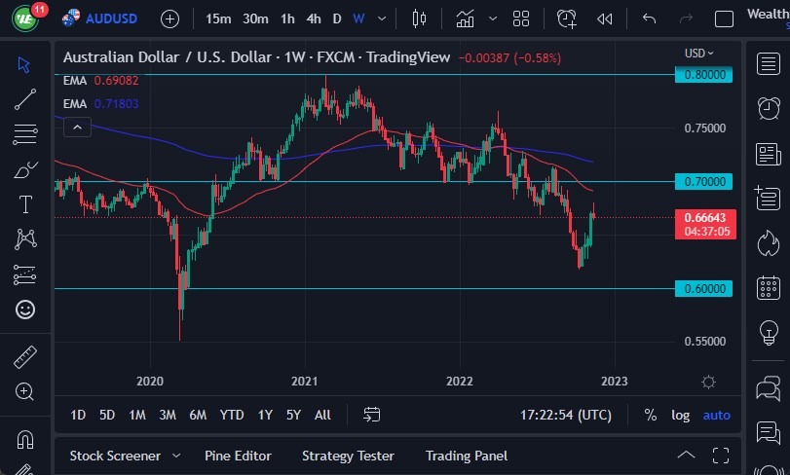Image resolution: width=790 pixels, height=475 pixels.
Task: Collapse the indicator legend chevron
Action: pyautogui.click(x=77, y=126)
